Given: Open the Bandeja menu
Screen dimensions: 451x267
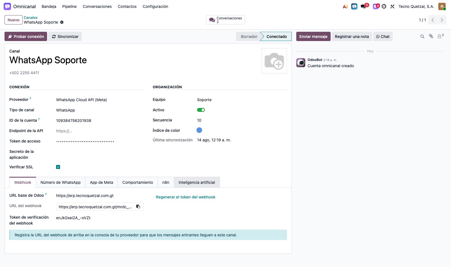Looking at the screenshot, I should (49, 6).
